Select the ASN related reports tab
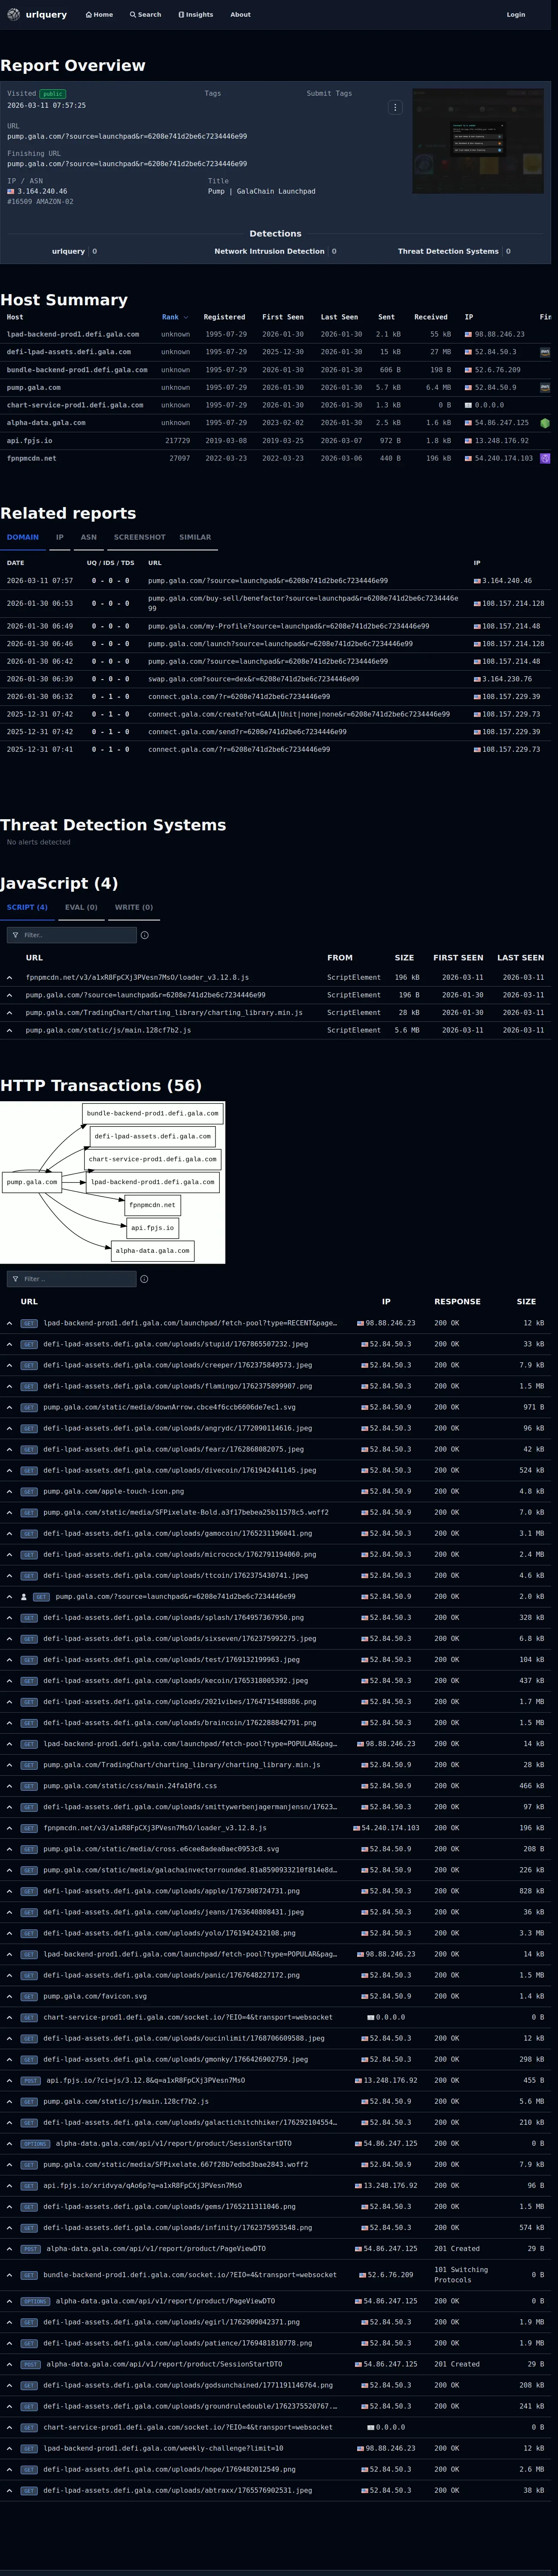Screen dimensions: 558x2576 pos(89,537)
